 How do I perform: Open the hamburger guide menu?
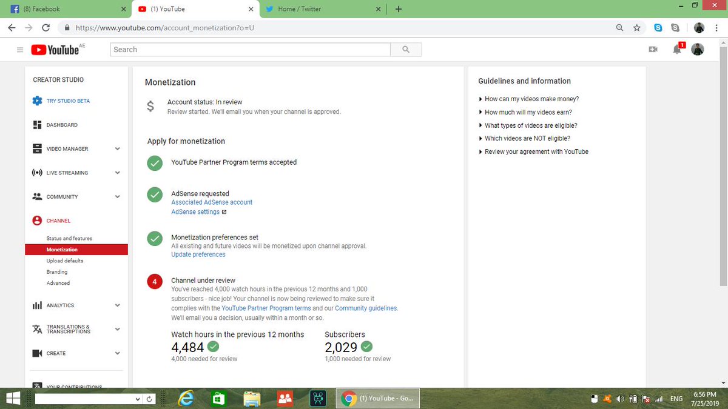[19, 50]
